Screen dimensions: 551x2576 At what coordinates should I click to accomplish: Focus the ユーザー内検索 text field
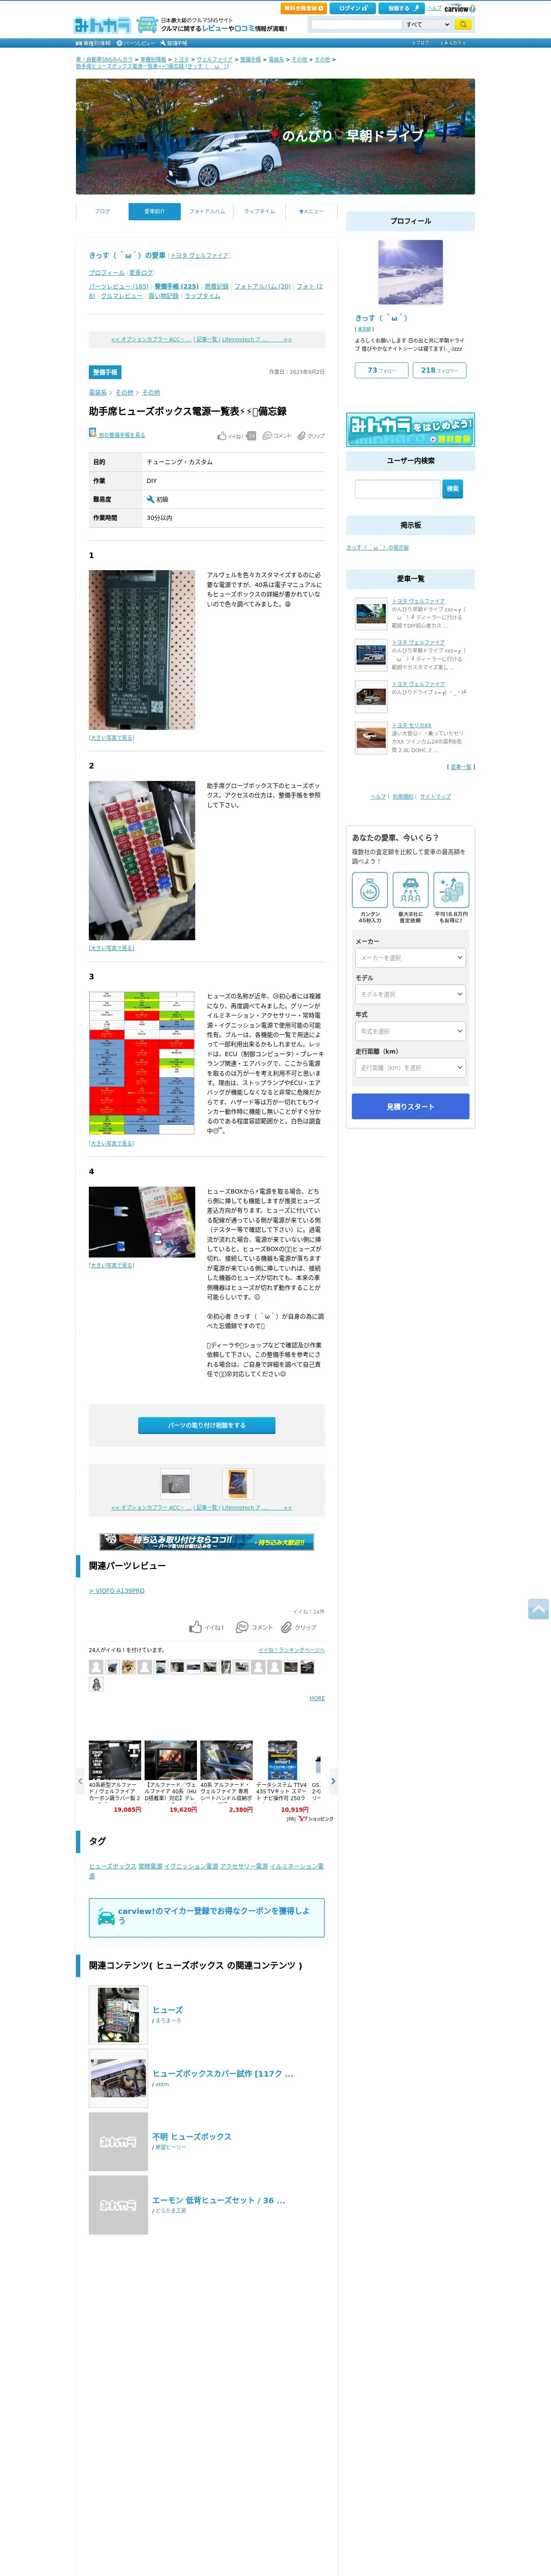(397, 489)
